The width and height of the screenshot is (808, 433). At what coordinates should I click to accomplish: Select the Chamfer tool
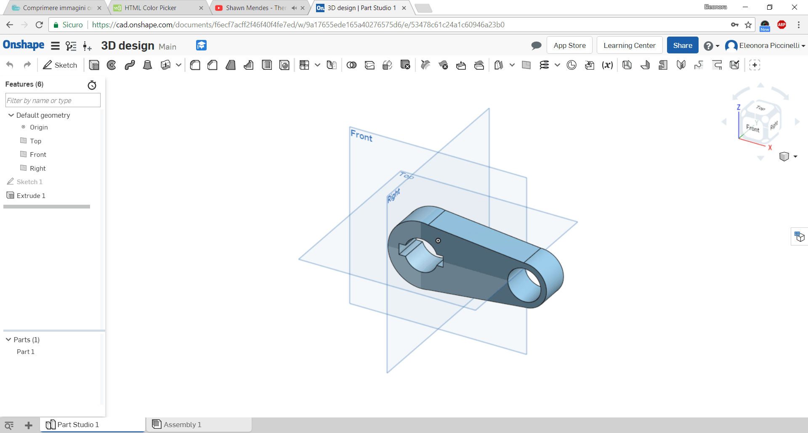[x=213, y=65]
